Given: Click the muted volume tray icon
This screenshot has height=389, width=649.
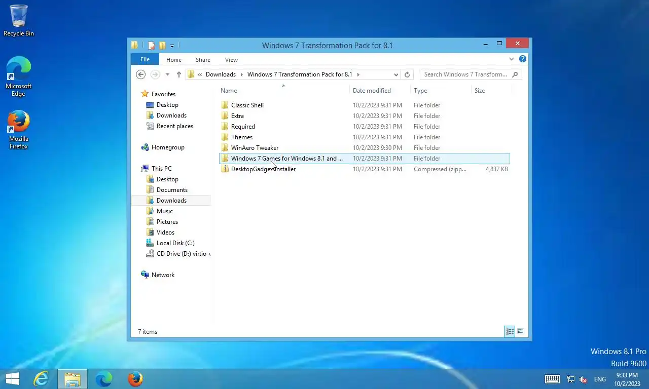Looking at the screenshot, I should point(583,379).
